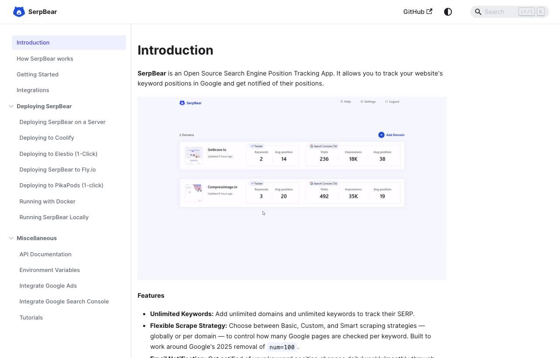Click Tracker badge on Getbrave.io card
The image size is (560, 358).
(257, 146)
